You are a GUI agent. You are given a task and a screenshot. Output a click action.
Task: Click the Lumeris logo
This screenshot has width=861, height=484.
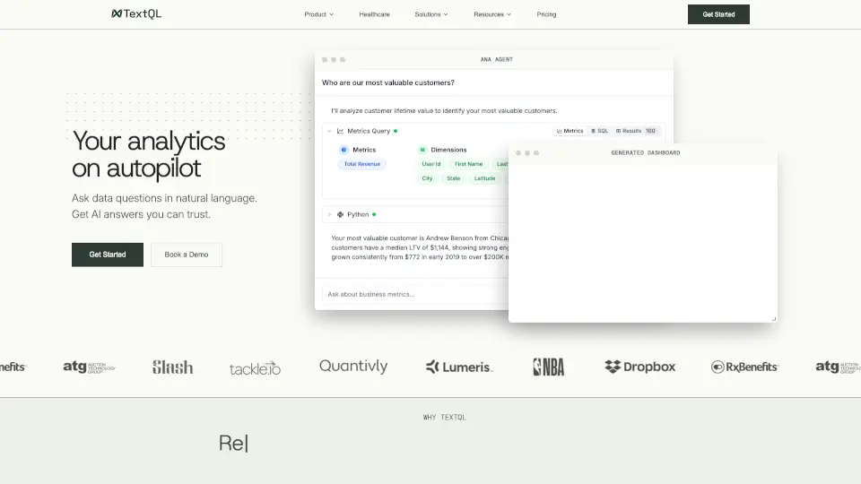459,367
